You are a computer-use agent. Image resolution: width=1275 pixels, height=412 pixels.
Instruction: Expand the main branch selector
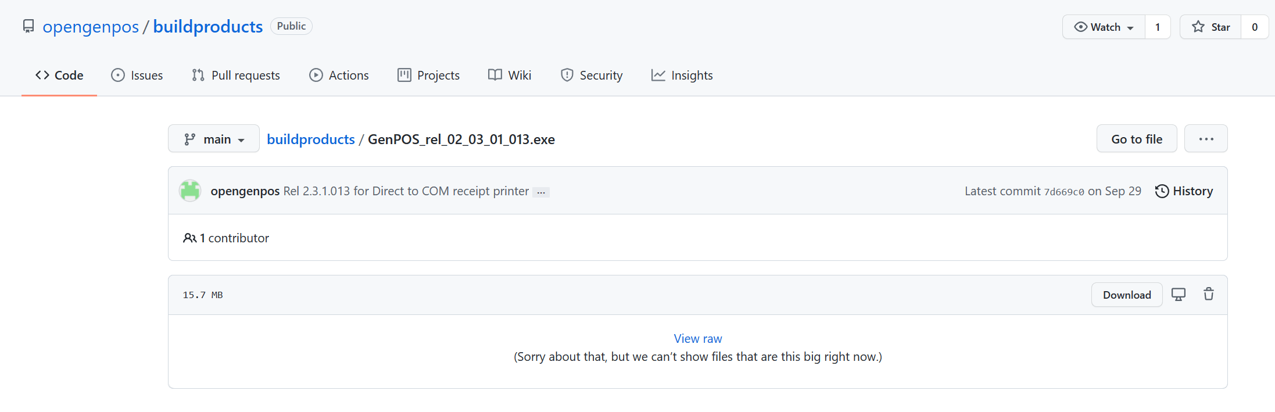214,139
